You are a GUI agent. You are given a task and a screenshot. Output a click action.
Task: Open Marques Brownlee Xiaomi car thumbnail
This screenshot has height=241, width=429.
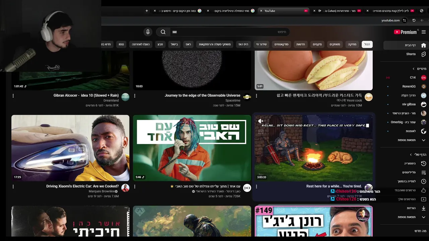70,148
